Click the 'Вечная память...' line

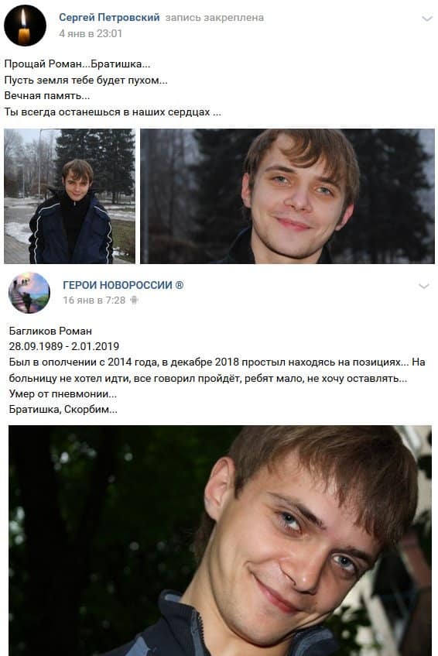pyautogui.click(x=46, y=96)
